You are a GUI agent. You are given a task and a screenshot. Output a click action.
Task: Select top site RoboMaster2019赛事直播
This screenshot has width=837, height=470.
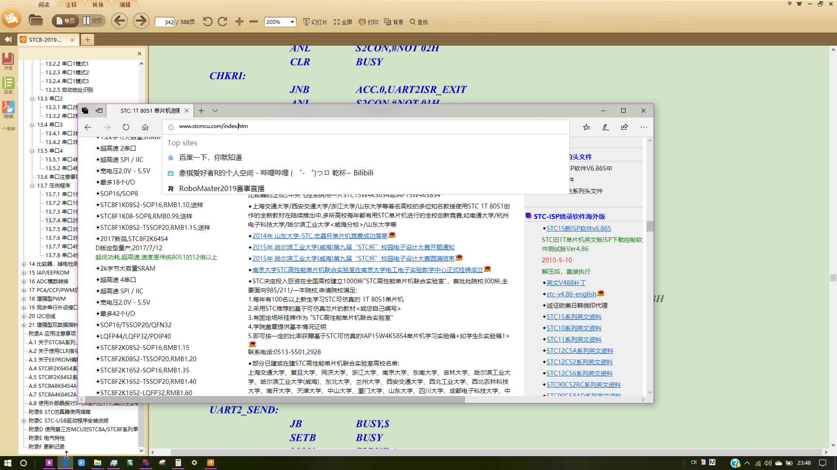[222, 188]
